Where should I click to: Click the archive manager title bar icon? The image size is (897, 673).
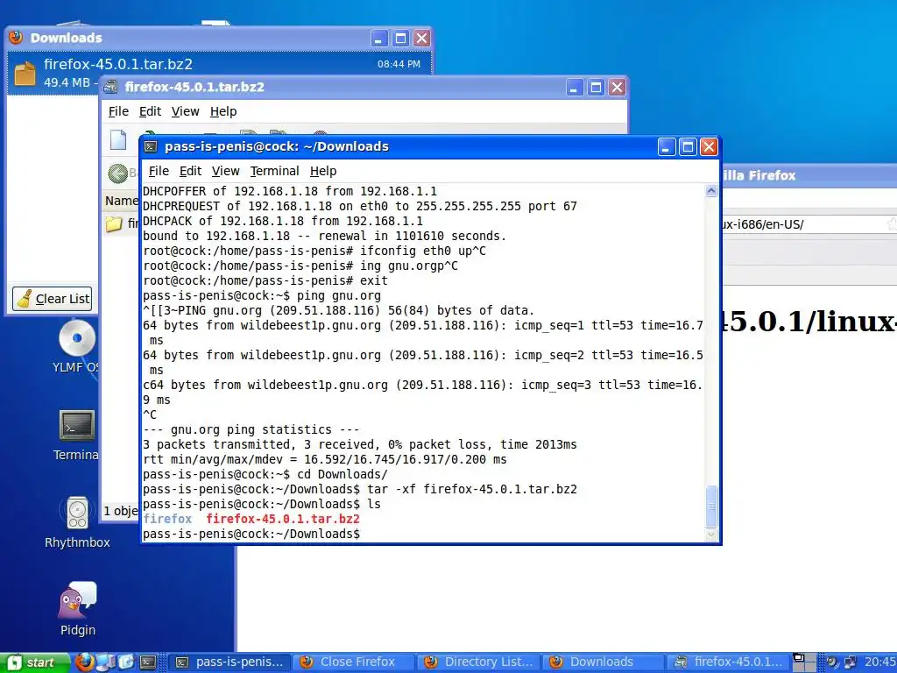[x=110, y=87]
